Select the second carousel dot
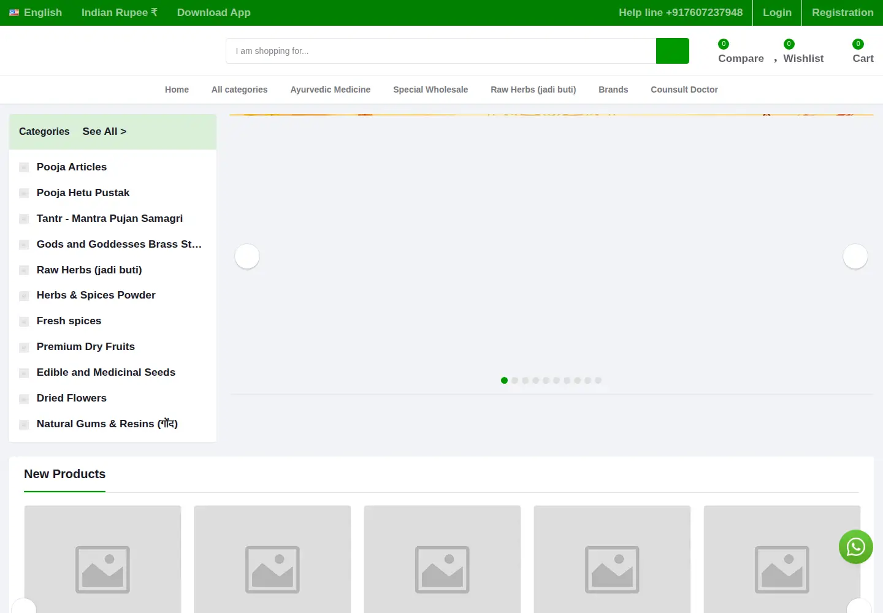The width and height of the screenshot is (883, 613). click(514, 380)
